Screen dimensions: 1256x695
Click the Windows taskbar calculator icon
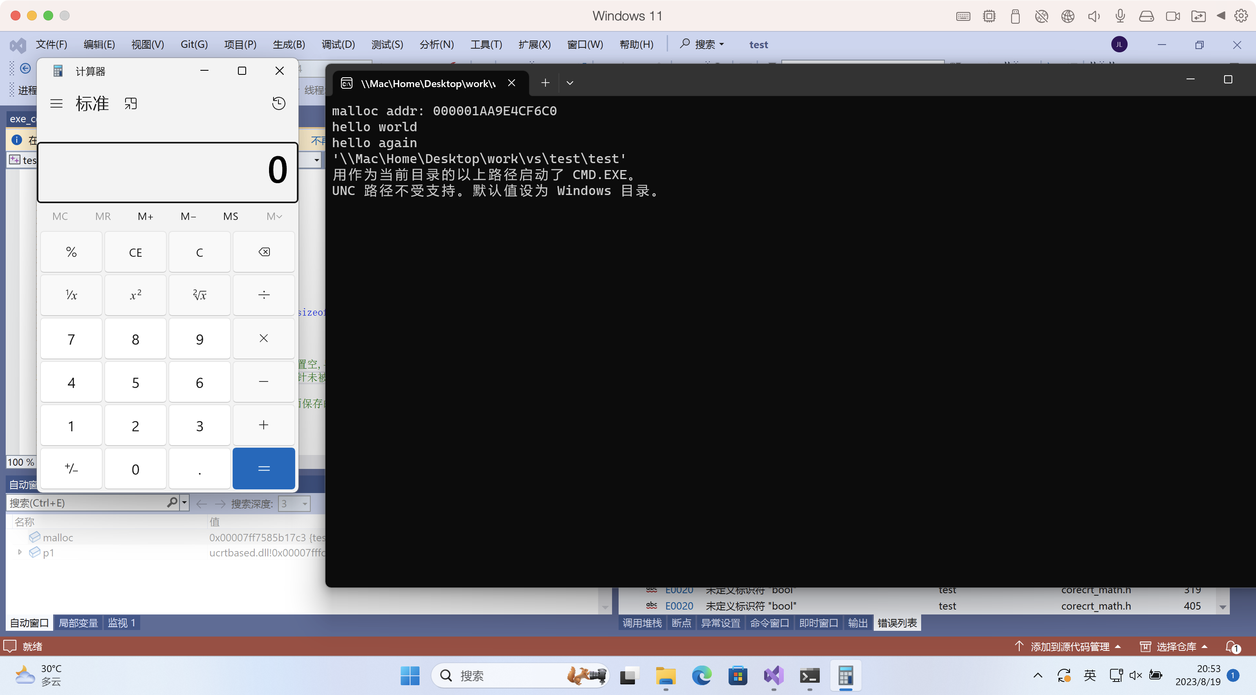tap(846, 675)
